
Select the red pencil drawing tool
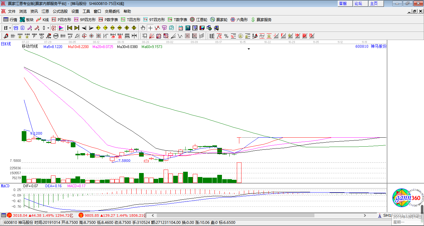(x=6, y=36)
